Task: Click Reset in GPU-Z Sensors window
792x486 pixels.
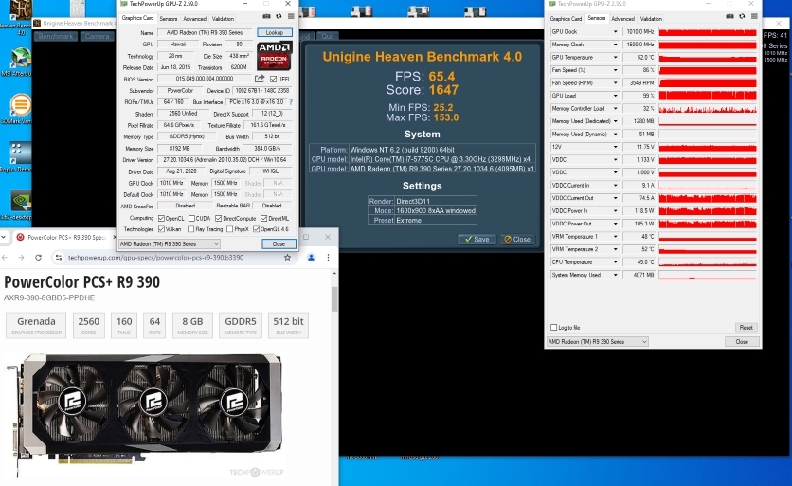Action: pyautogui.click(x=746, y=328)
